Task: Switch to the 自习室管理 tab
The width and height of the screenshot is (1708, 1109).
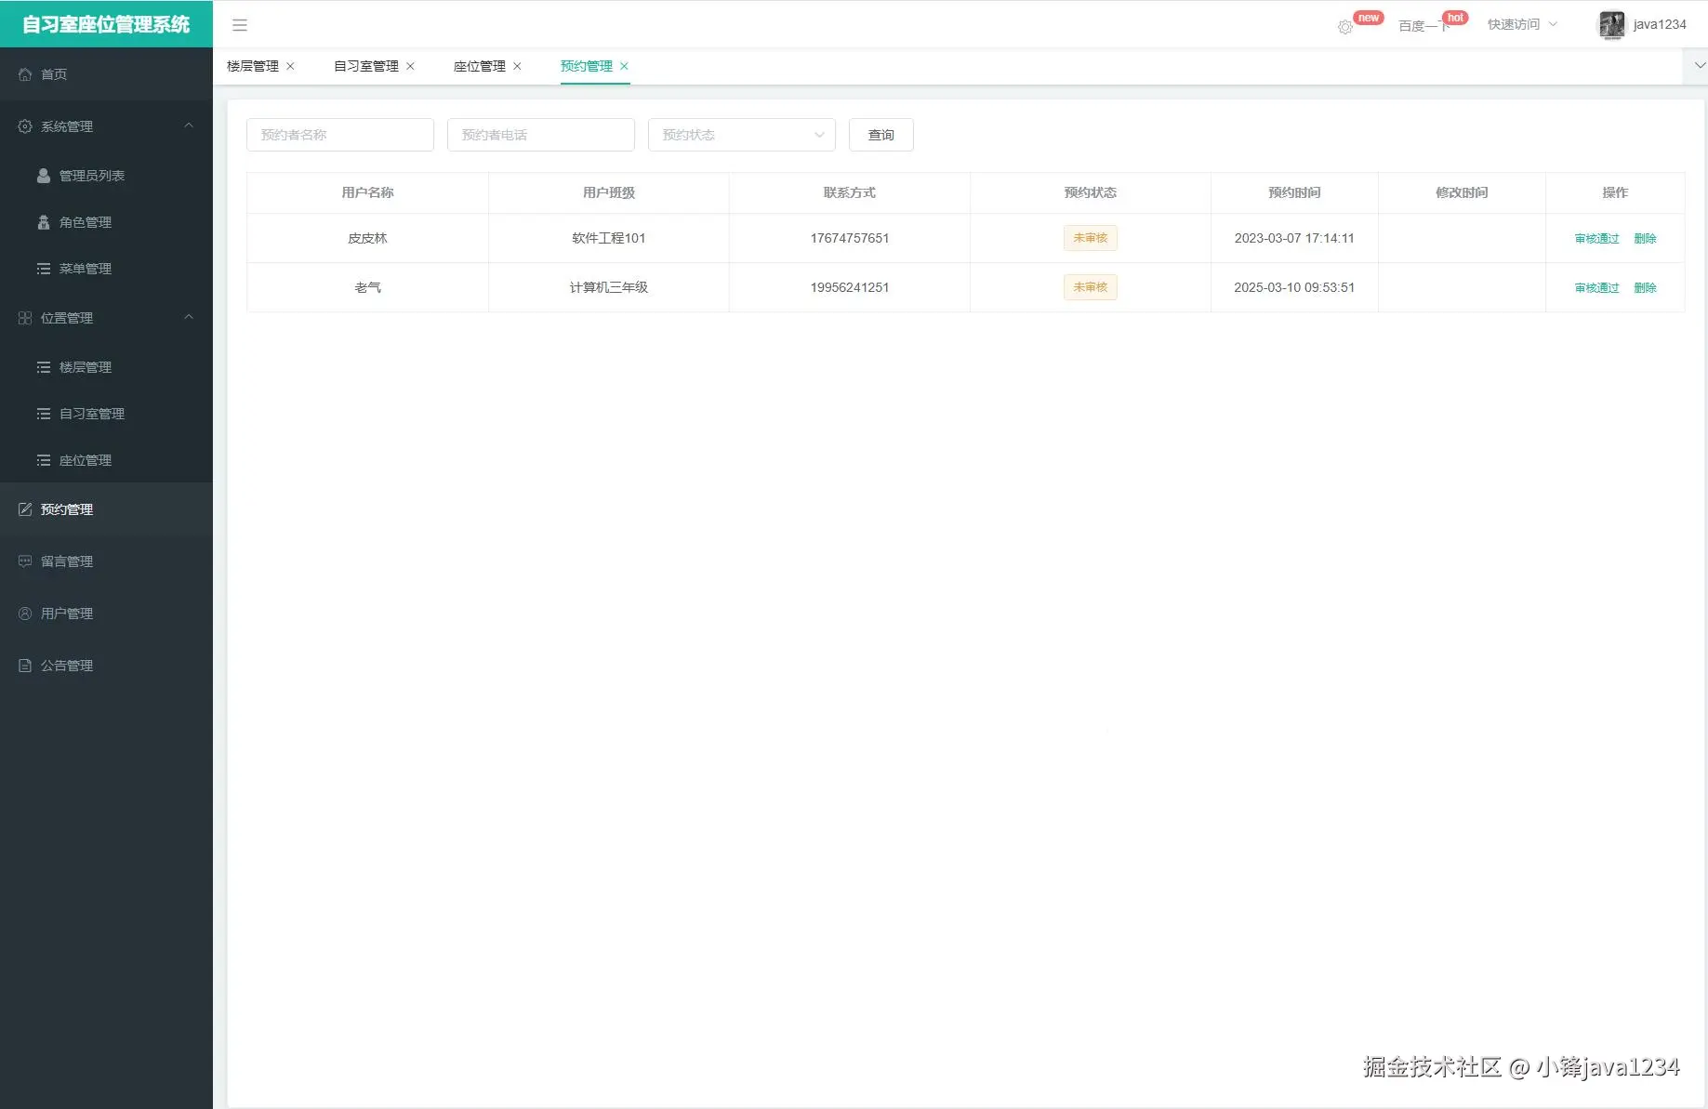Action: 366,66
